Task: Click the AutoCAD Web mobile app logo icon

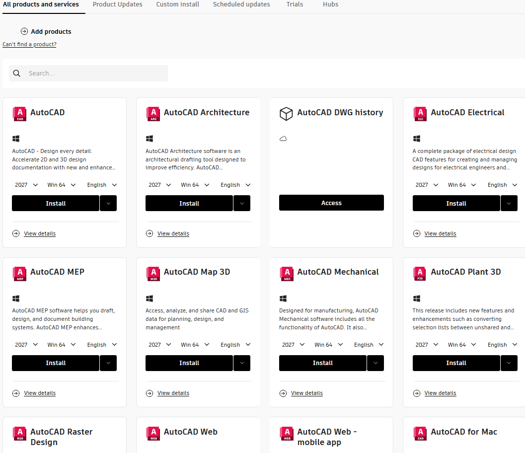Action: (x=286, y=434)
